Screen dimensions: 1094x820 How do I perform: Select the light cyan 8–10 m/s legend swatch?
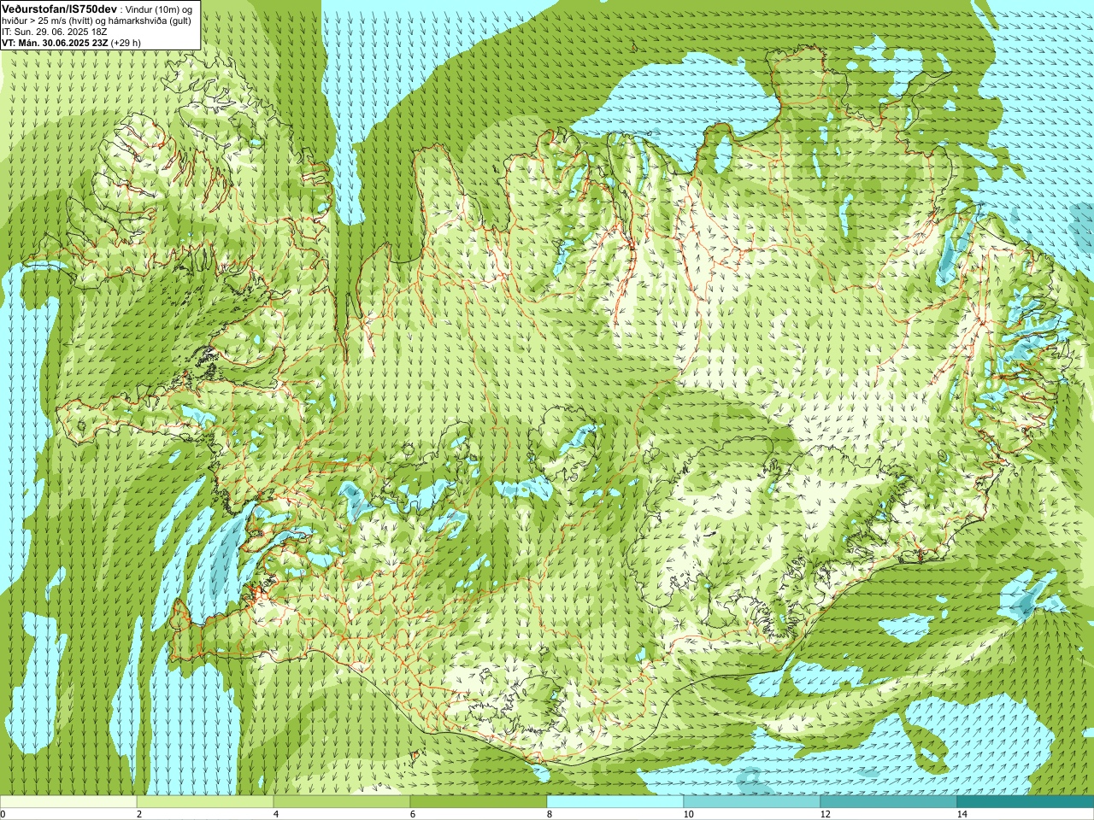[x=615, y=802]
